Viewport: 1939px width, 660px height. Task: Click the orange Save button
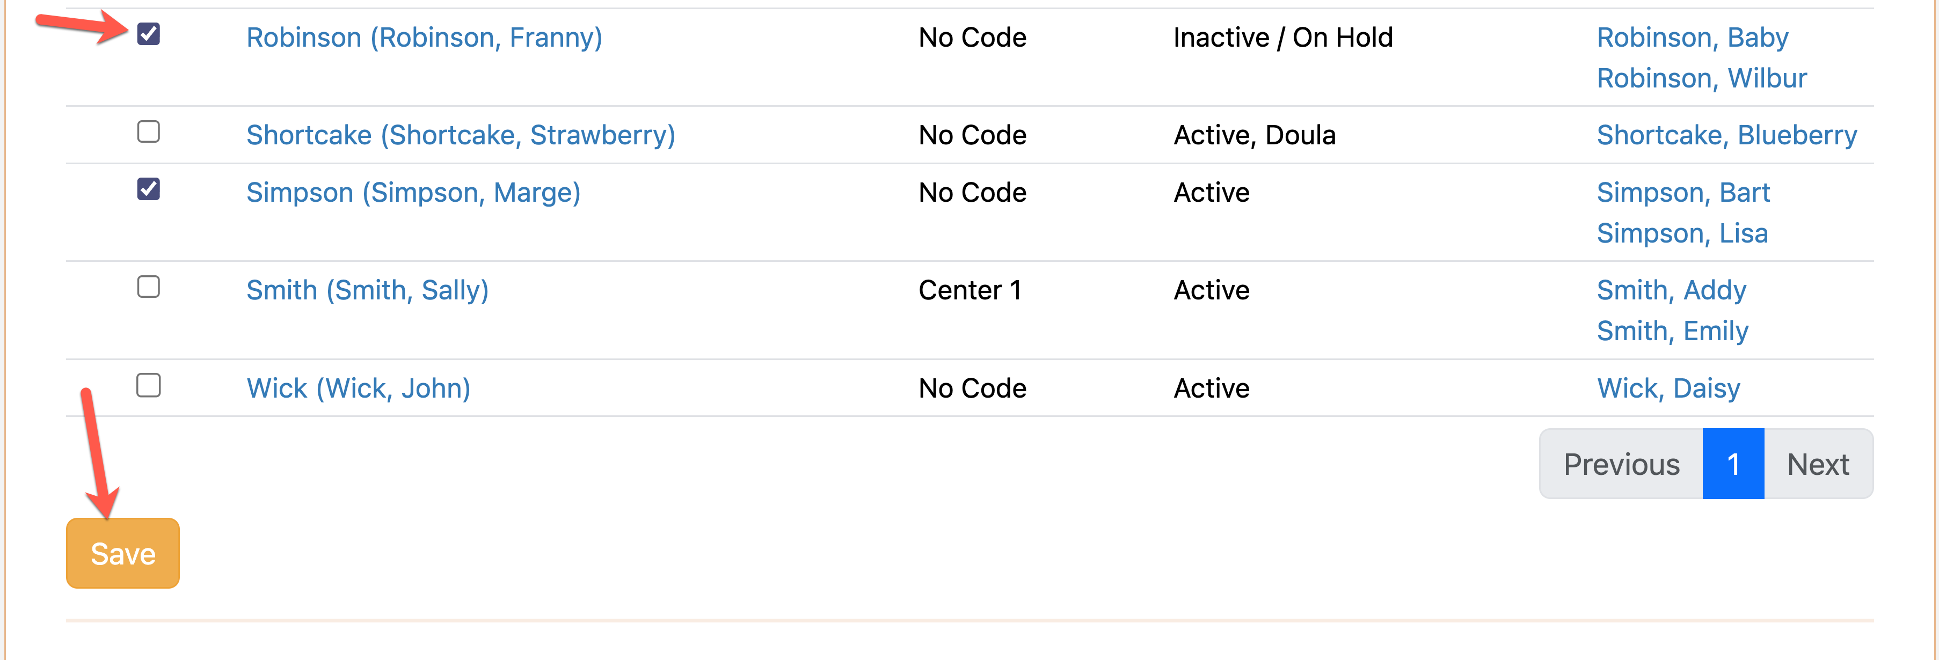pyautogui.click(x=123, y=553)
